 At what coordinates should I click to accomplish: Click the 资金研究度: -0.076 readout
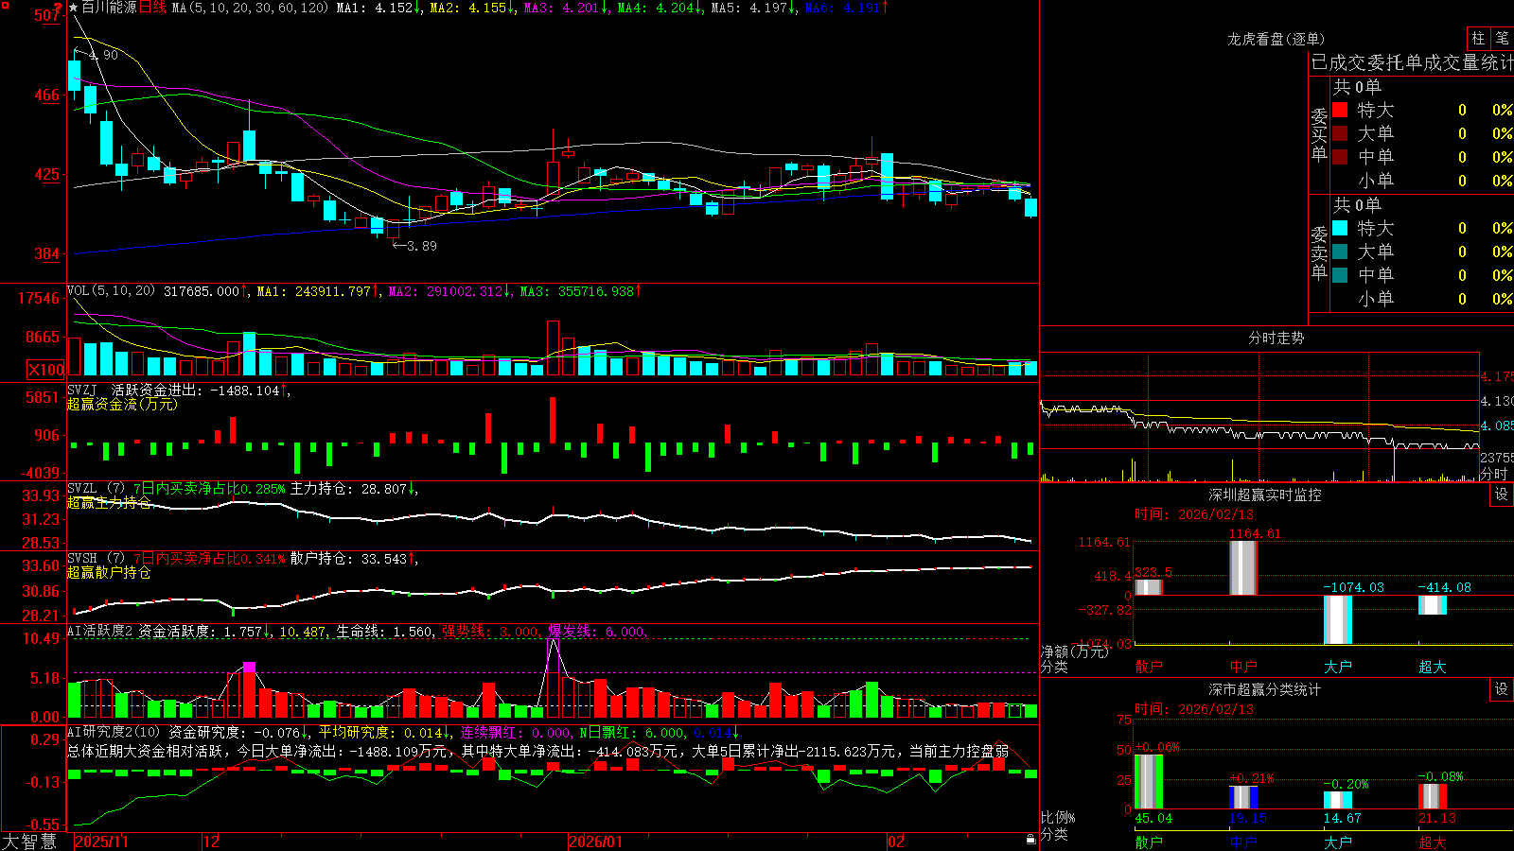click(239, 732)
